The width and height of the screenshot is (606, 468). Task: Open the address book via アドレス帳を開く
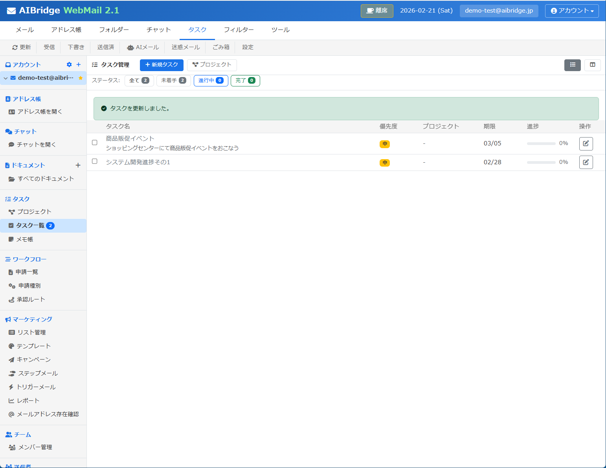(39, 111)
